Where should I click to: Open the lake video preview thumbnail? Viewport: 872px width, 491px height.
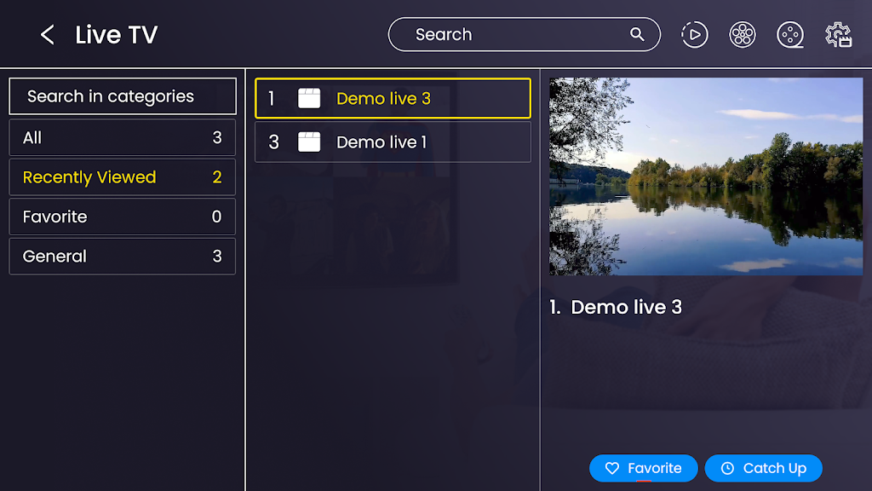(x=705, y=176)
